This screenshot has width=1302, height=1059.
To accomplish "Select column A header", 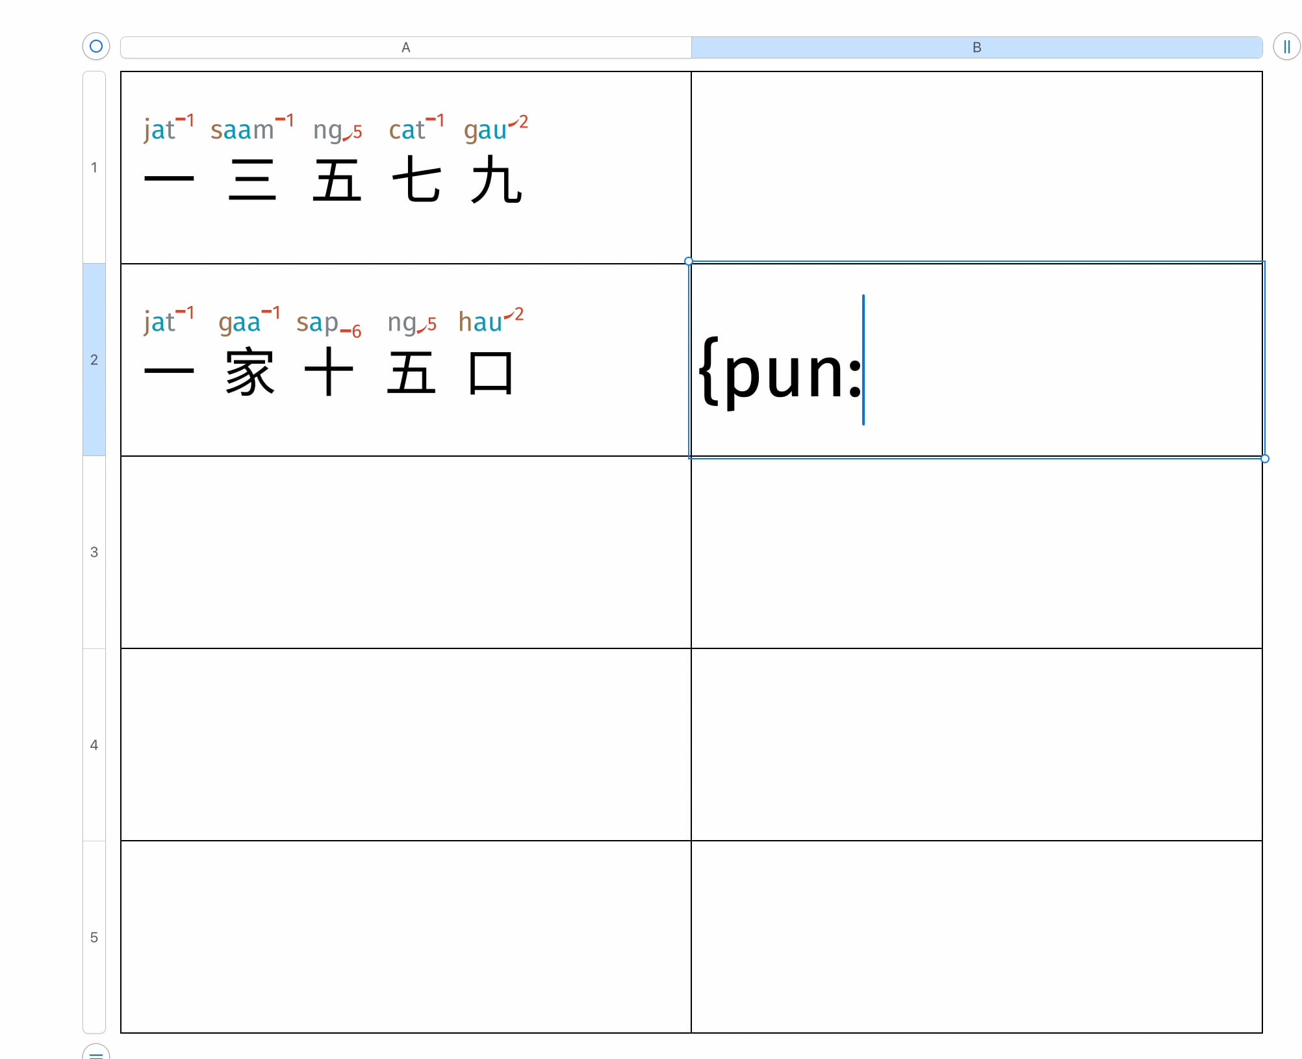I will click(x=405, y=47).
